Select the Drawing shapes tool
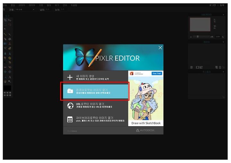The image size is (231, 163). (10, 48)
